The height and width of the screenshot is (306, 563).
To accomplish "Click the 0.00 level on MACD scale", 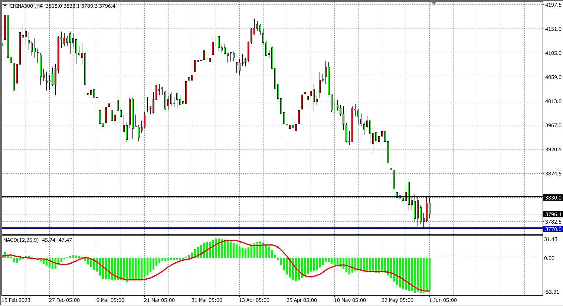I will (549, 258).
